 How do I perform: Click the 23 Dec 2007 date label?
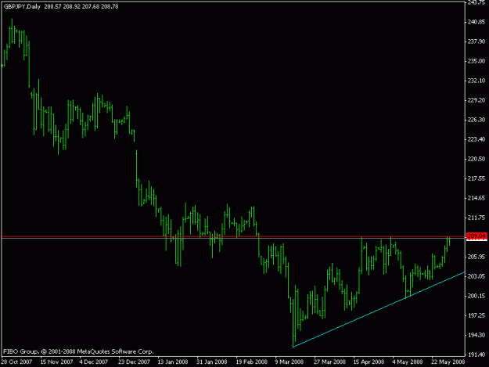pos(134,362)
